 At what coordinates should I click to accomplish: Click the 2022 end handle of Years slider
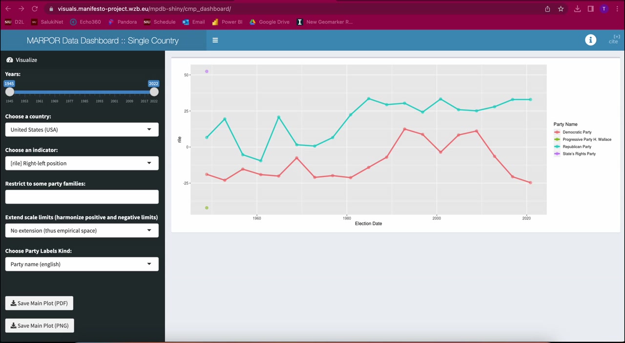point(154,92)
